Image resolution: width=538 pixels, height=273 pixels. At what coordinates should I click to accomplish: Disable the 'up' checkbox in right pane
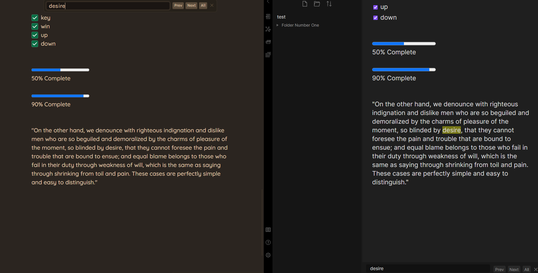[376, 7]
